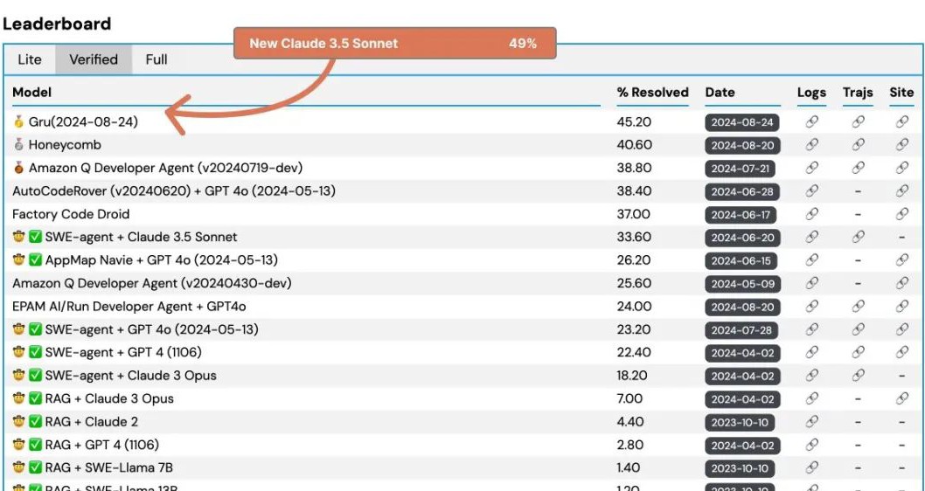925x491 pixels.
Task: Visit site link for SWE-agent + GPT 4o
Action: [x=902, y=329]
